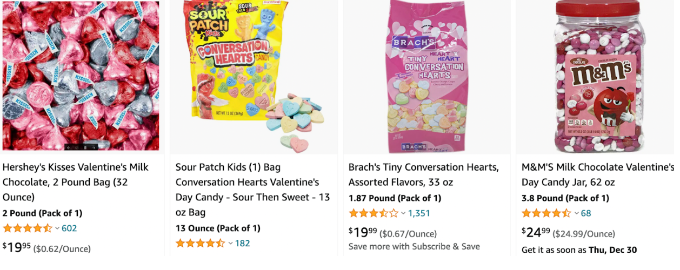Open Sour Patch Kids Conversation Hearts title link
Viewport: 680px width, 270px height.
coord(252,190)
